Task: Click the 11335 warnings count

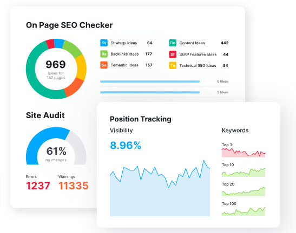Action: coord(74,186)
